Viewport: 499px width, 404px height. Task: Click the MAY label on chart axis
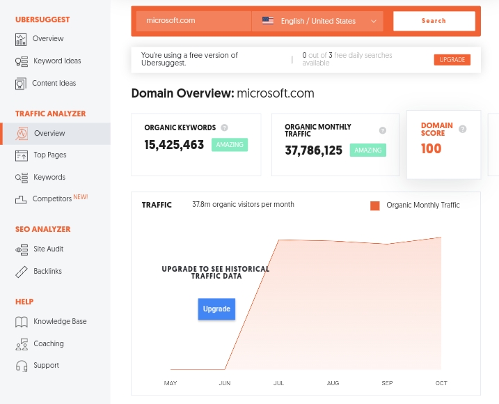coord(171,383)
